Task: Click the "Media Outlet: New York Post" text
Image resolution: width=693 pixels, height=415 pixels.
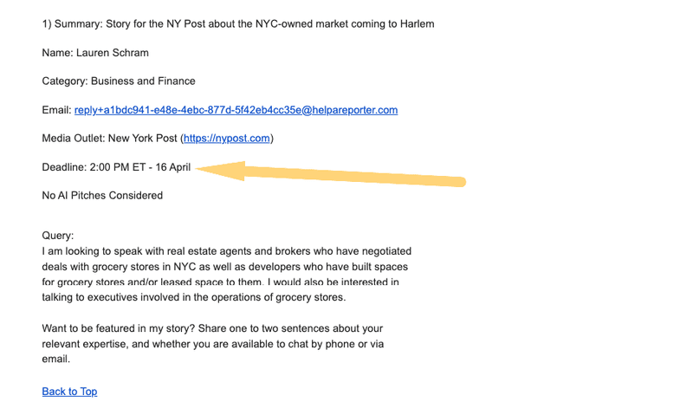Action: (x=110, y=139)
